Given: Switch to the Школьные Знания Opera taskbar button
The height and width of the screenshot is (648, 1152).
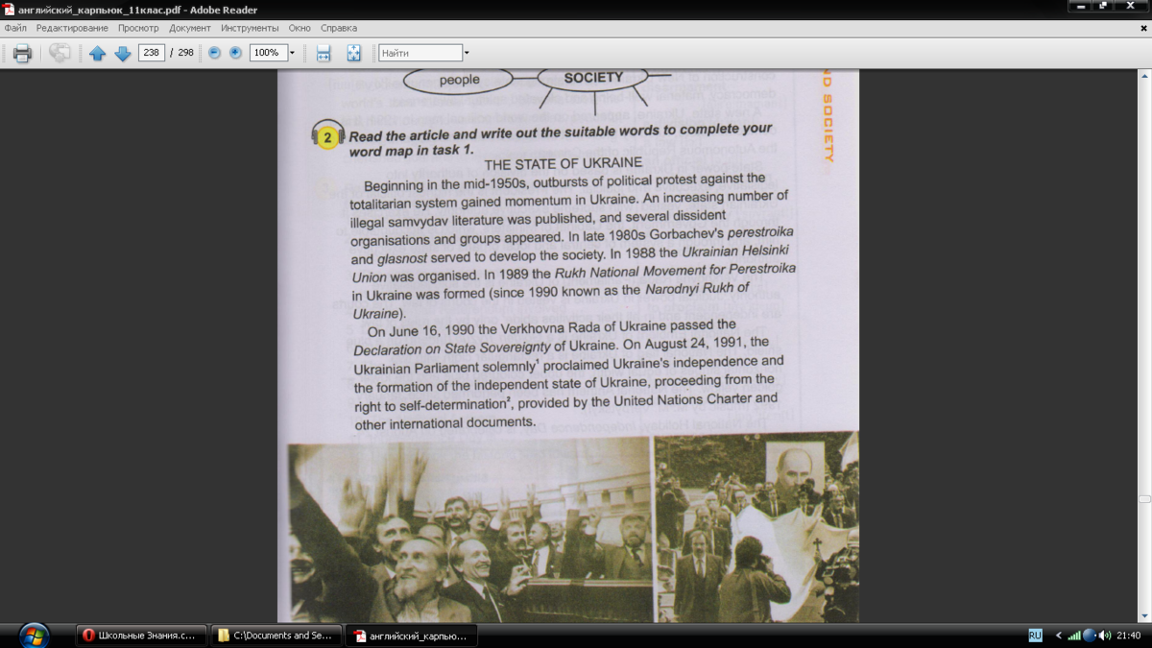Looking at the screenshot, I should click(142, 636).
